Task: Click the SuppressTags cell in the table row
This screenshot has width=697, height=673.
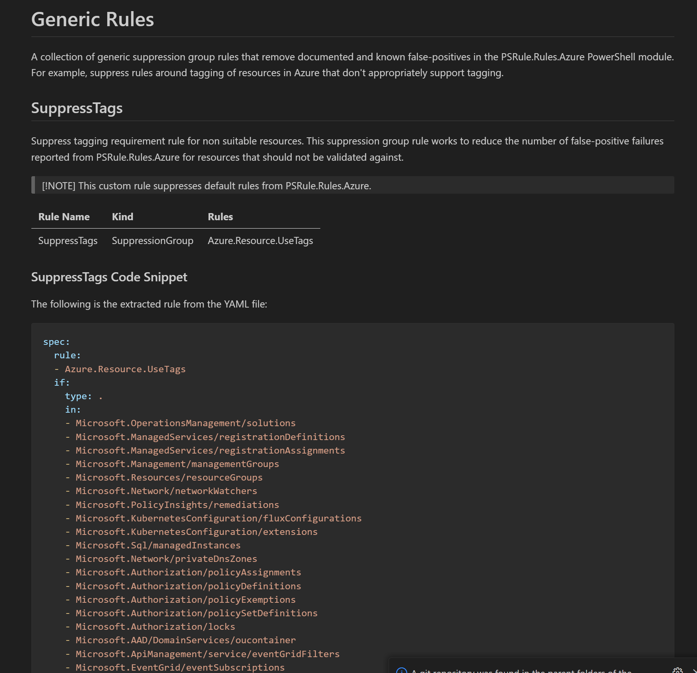Action: click(x=68, y=240)
